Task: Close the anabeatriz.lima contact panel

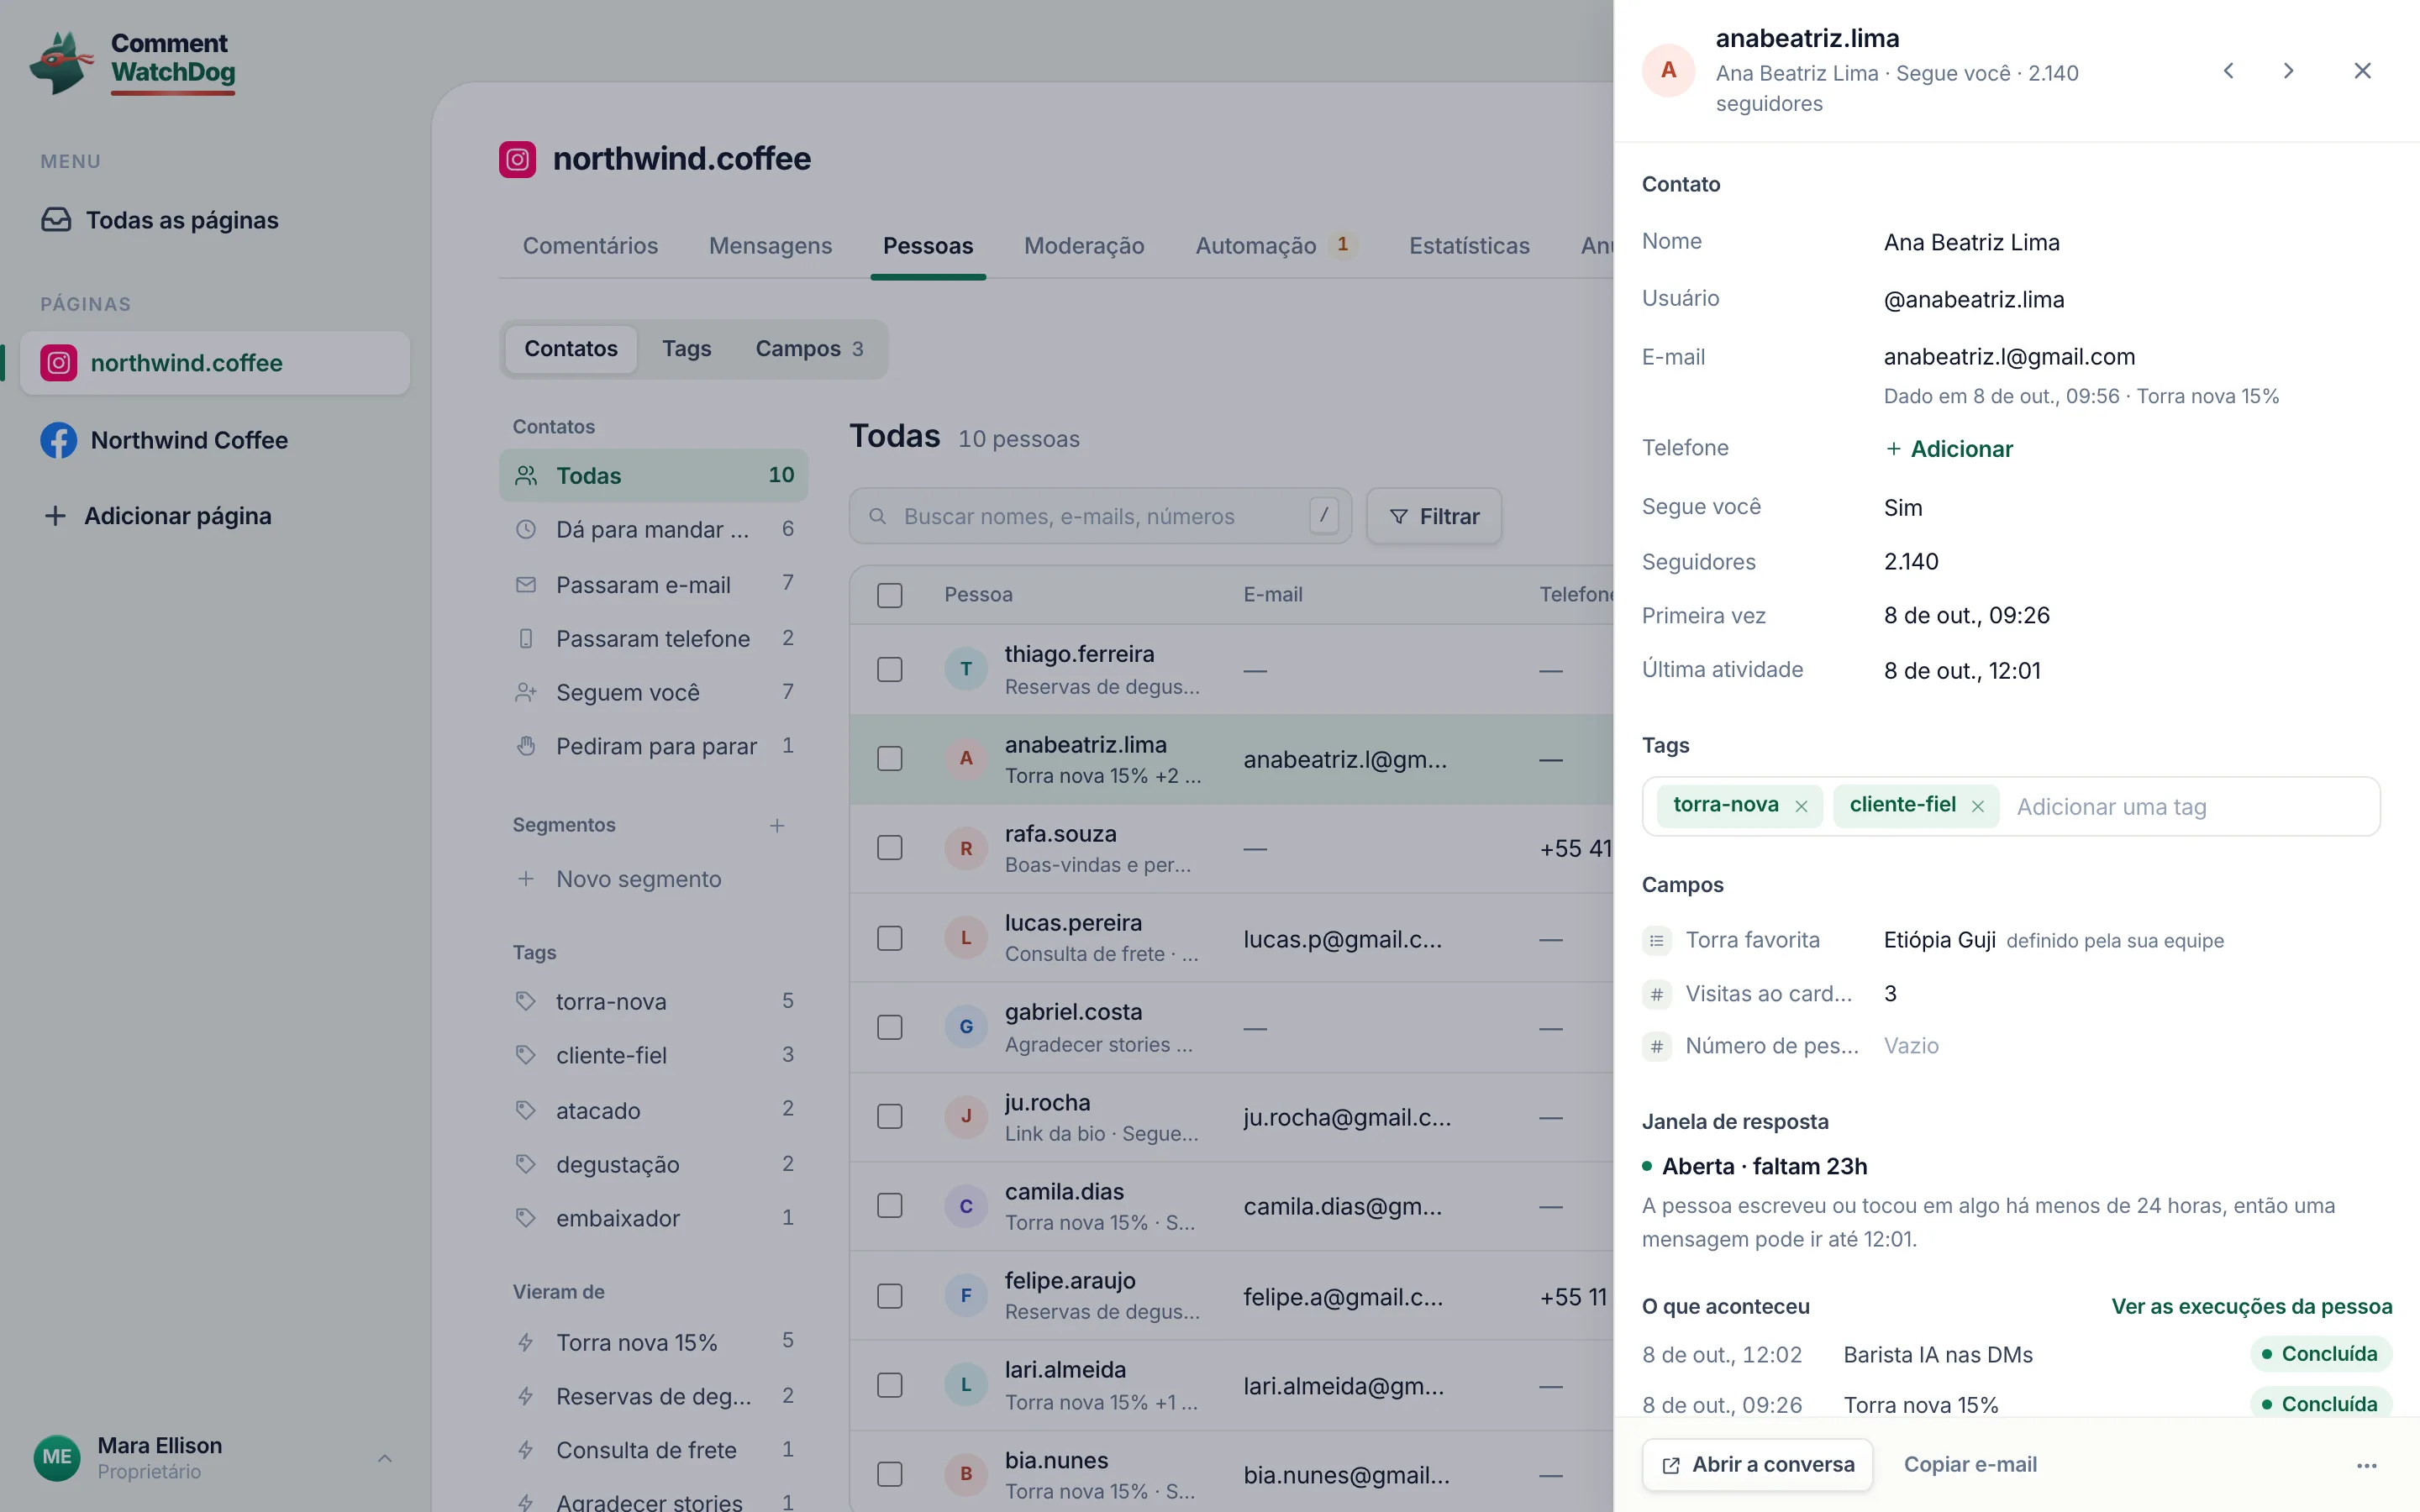Action: tap(2362, 70)
